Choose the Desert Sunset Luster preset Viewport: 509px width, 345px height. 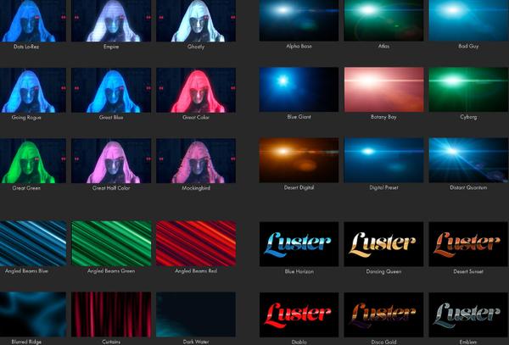tap(469, 244)
